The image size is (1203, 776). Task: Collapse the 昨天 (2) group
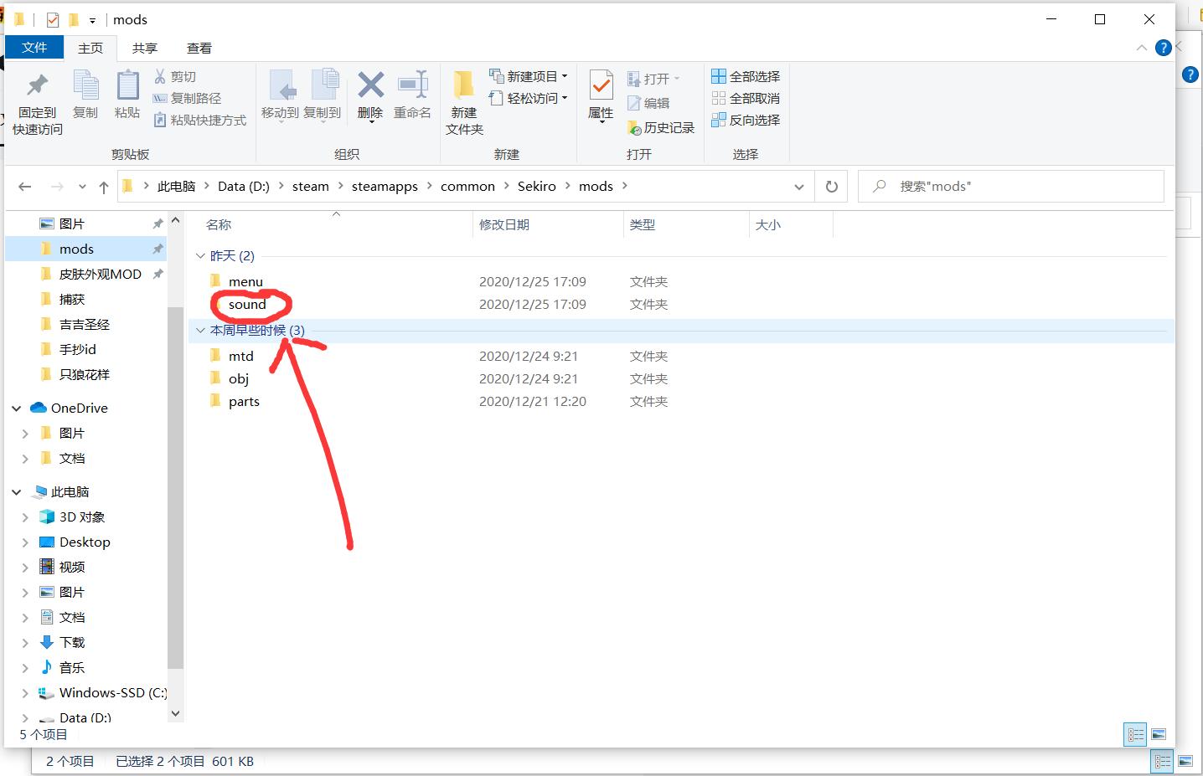tap(200, 256)
